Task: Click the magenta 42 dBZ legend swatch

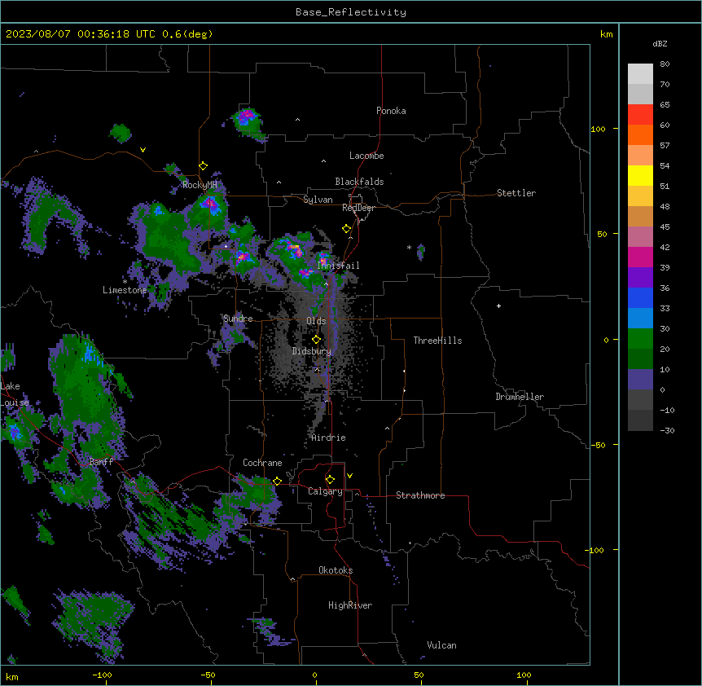Action: (640, 257)
